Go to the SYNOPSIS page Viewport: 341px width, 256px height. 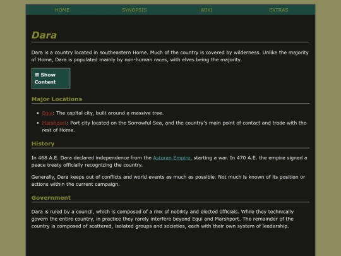tap(134, 10)
